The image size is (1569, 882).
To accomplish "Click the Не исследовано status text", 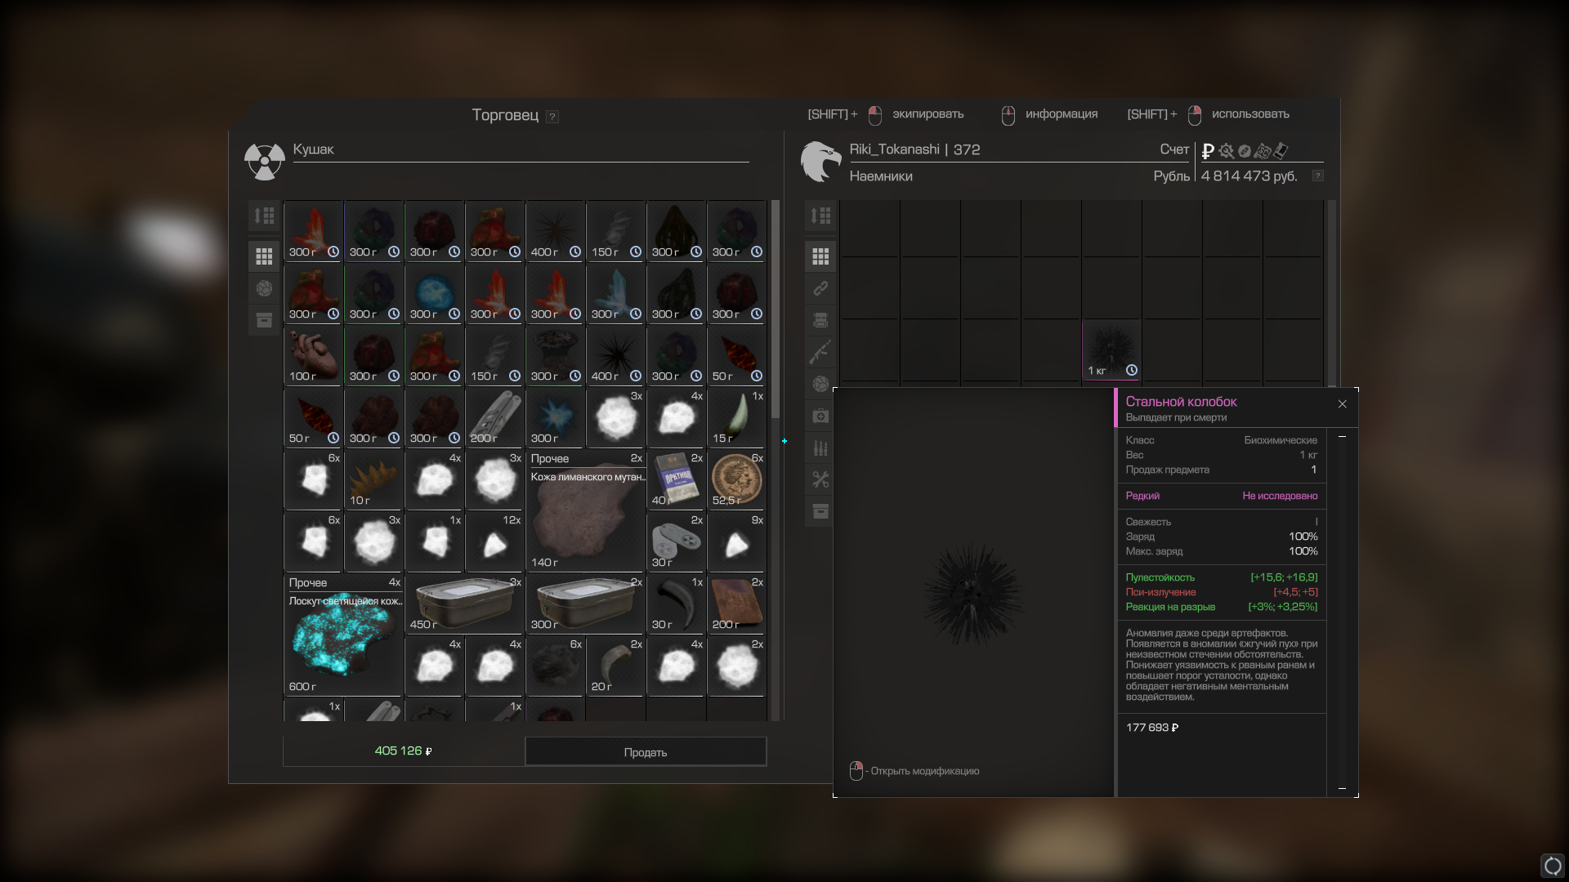I will pos(1280,496).
